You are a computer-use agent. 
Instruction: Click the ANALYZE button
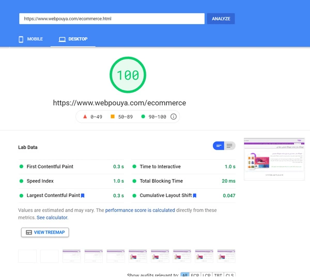221,19
